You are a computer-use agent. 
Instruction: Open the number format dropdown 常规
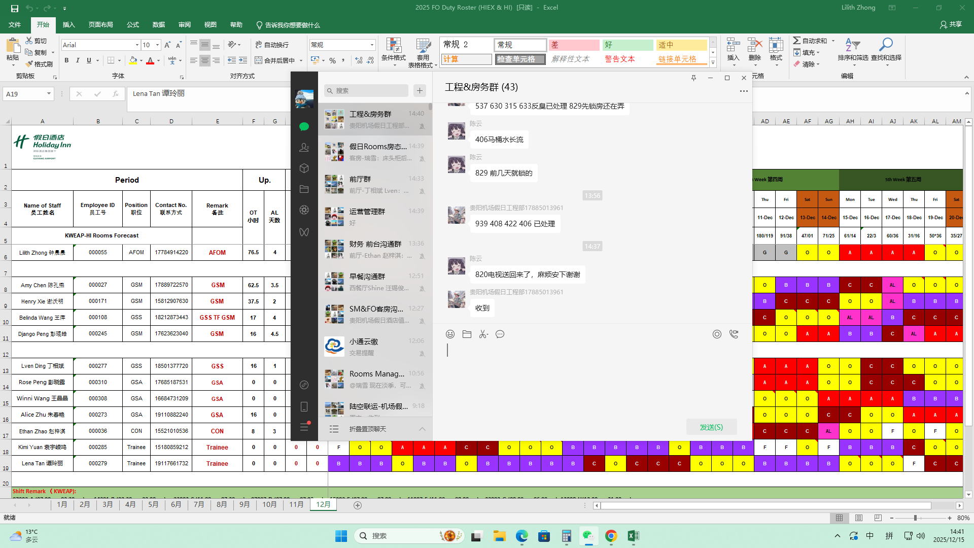(x=372, y=45)
